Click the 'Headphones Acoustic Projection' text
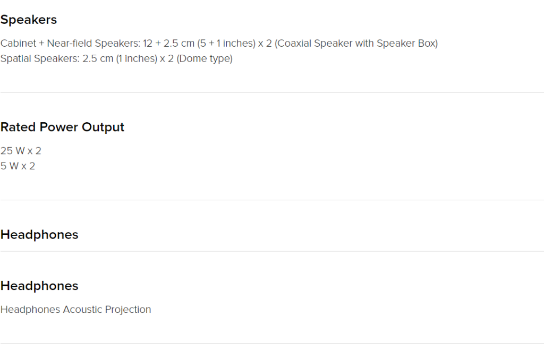Viewport: 544px width, 358px height. click(x=75, y=310)
